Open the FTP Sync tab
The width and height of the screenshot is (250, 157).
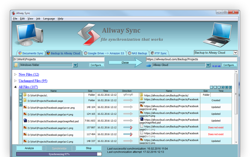click(x=159, y=53)
